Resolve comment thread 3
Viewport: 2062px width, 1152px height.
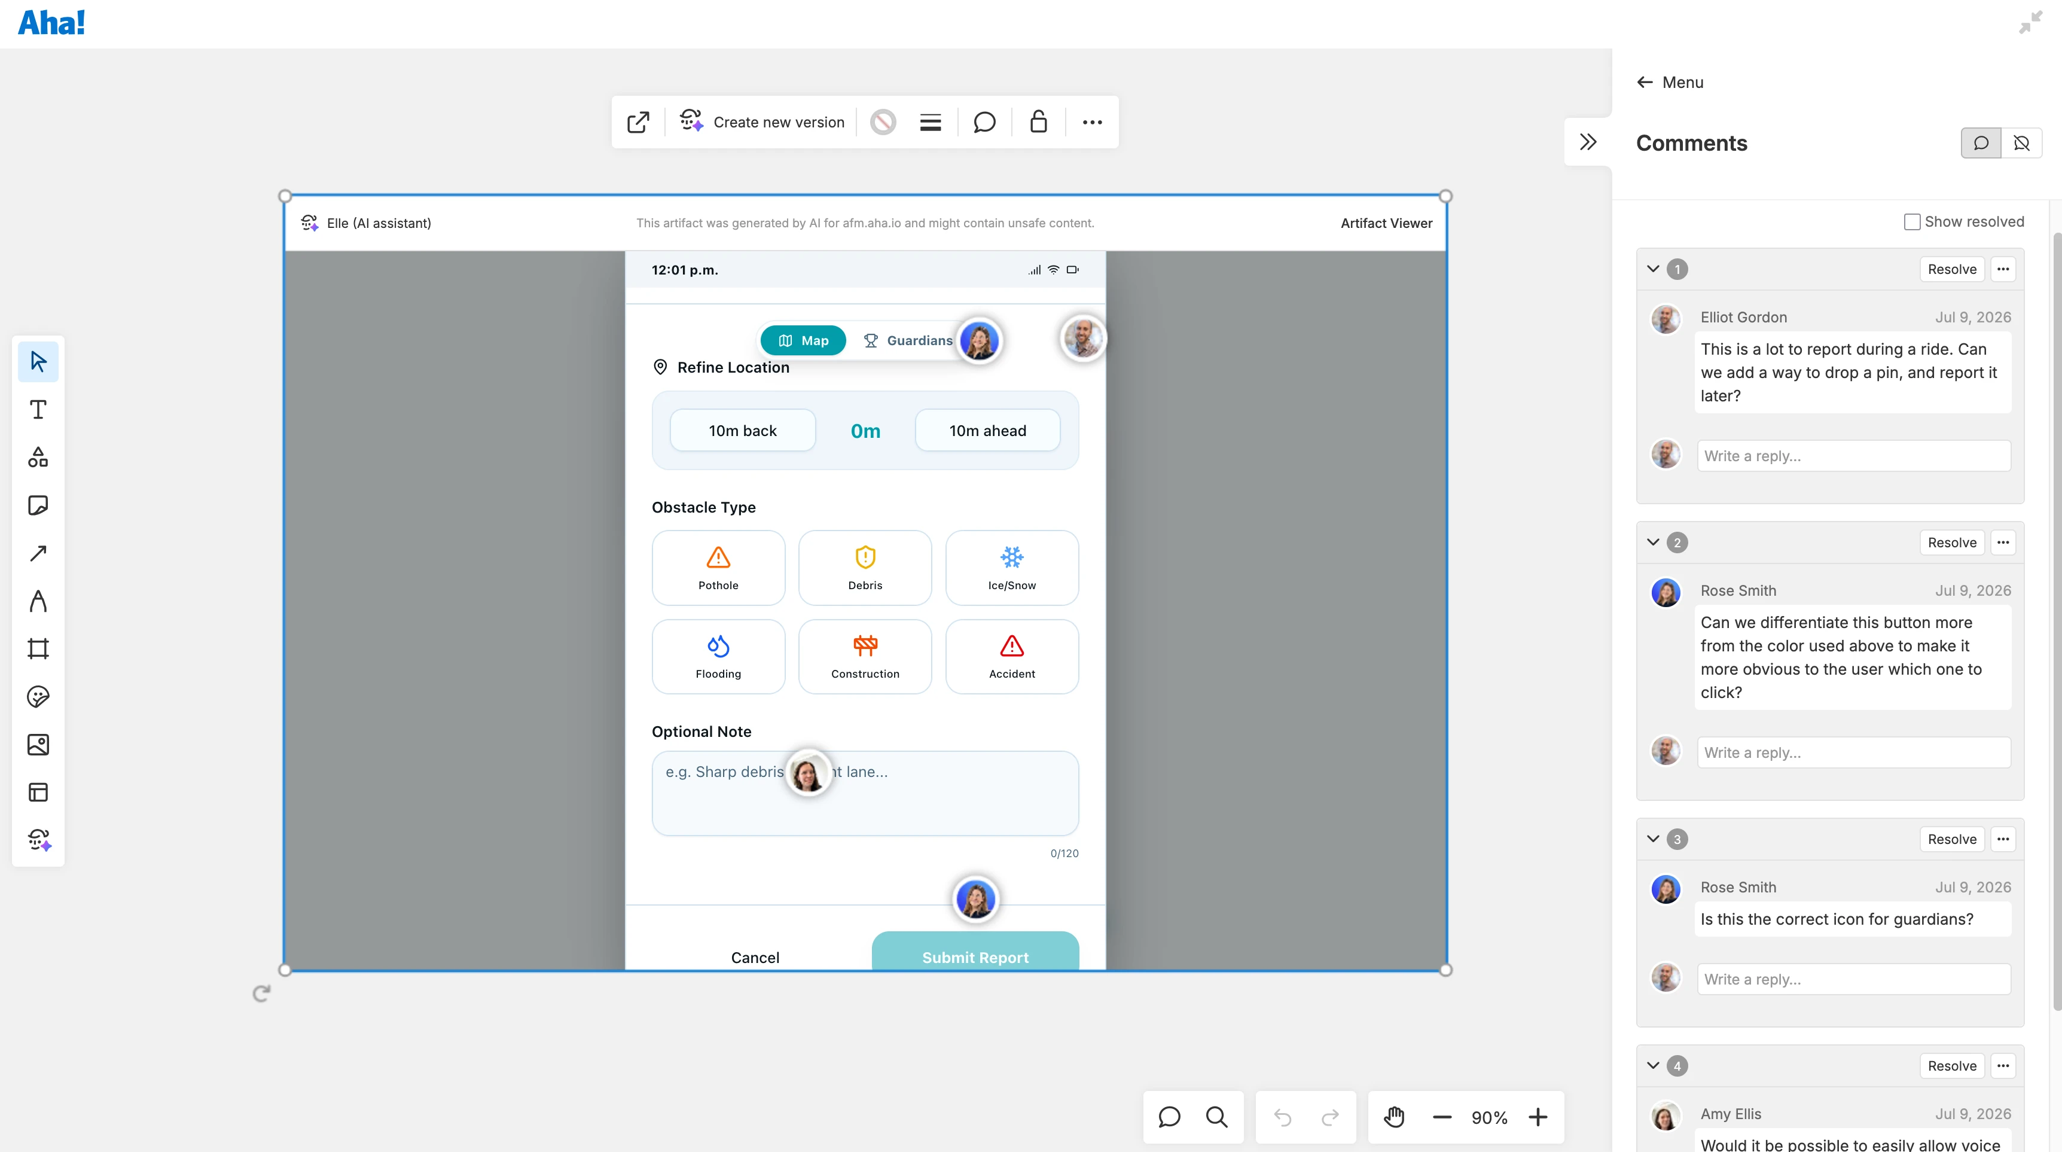[1951, 839]
